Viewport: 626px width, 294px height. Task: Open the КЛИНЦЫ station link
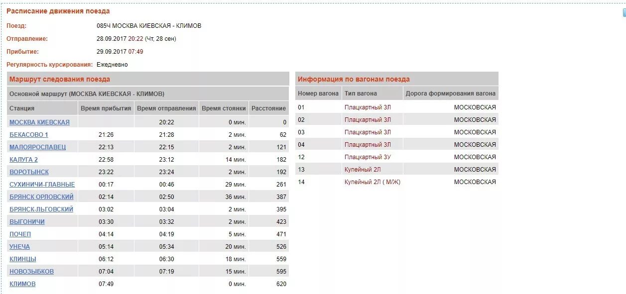(x=23, y=259)
